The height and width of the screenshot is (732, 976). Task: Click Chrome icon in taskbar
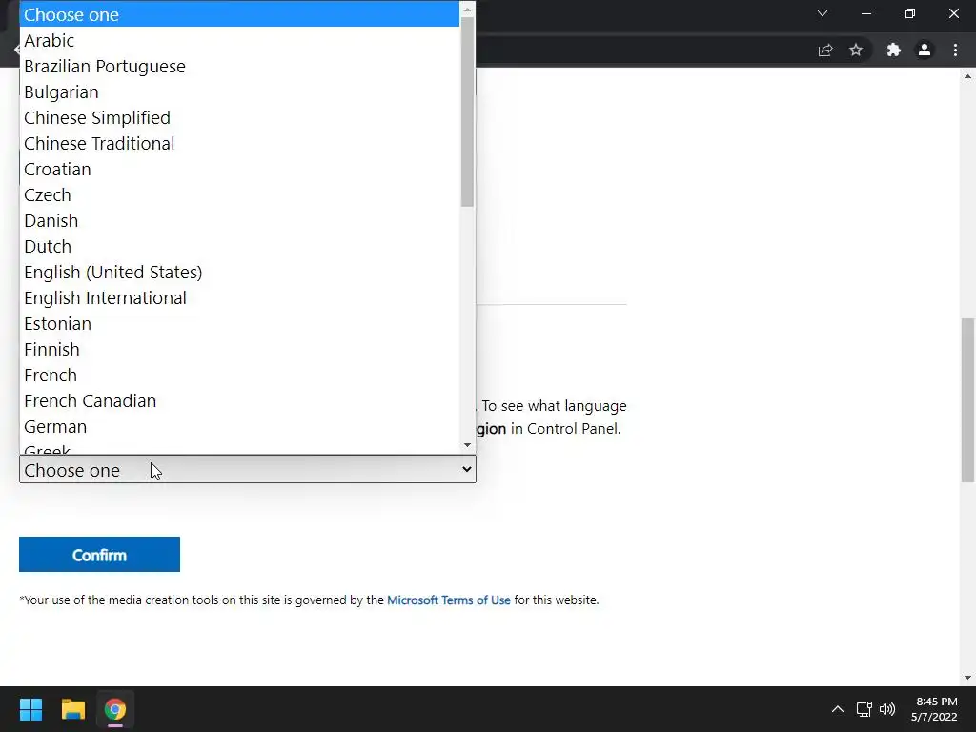115,709
